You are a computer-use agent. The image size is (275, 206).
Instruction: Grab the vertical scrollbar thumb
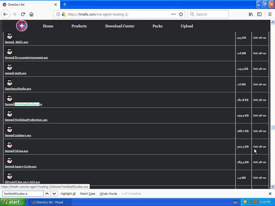[273, 127]
